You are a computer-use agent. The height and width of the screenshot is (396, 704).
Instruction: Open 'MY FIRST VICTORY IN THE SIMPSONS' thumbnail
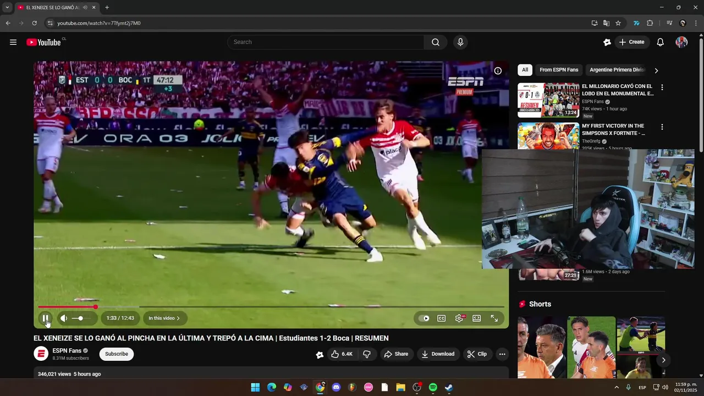(548, 136)
